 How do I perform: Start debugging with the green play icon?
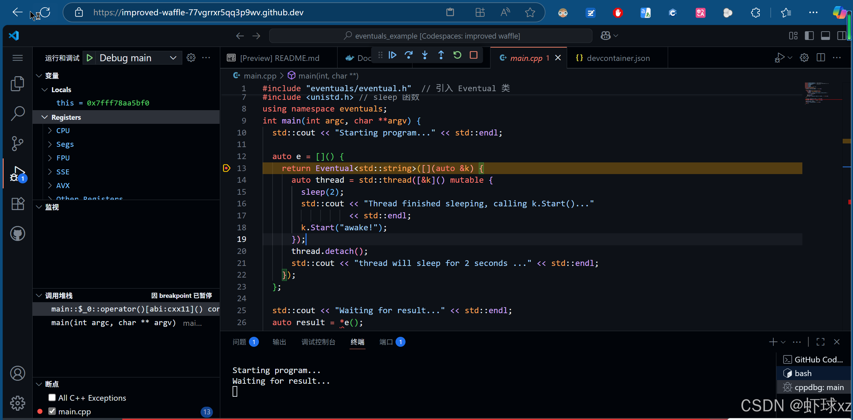tap(90, 58)
